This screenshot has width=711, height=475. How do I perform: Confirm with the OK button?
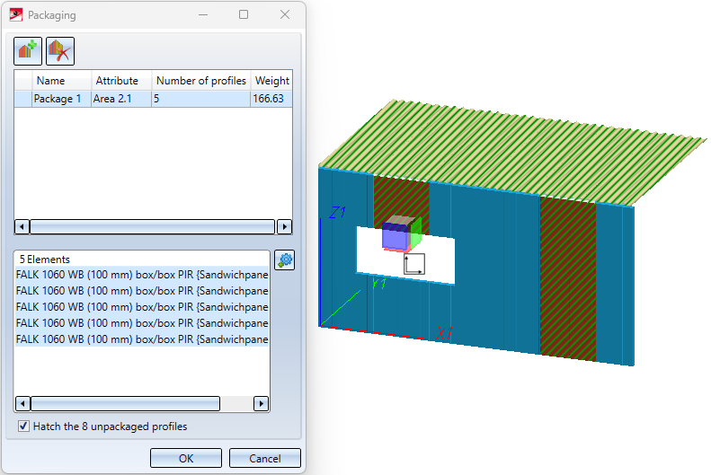(x=186, y=458)
